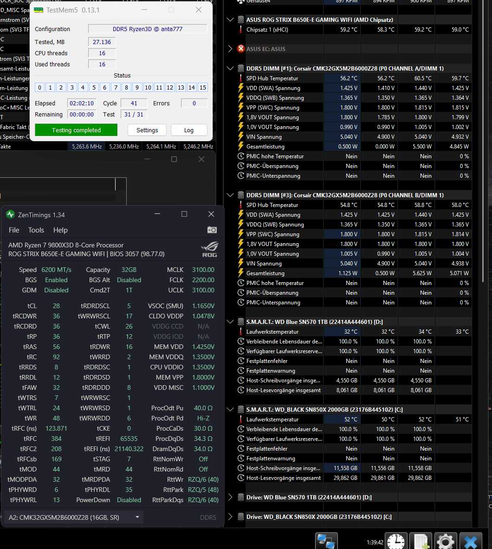
Task: Open the Tools menu in ZenTimings
Action: 36,230
